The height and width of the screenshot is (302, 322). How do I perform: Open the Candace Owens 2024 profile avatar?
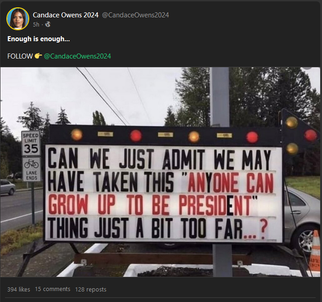18,19
